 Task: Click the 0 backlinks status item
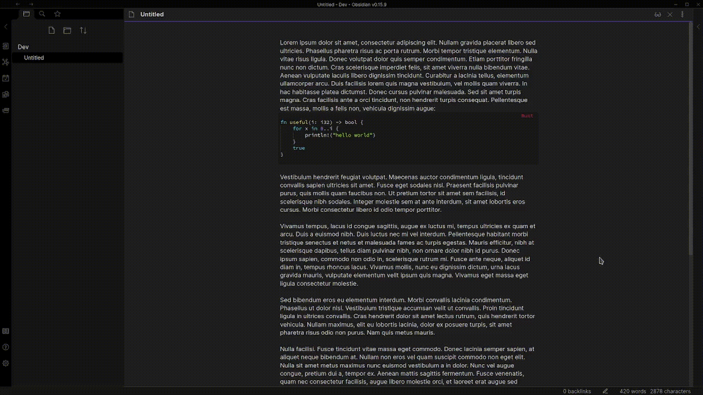577,391
